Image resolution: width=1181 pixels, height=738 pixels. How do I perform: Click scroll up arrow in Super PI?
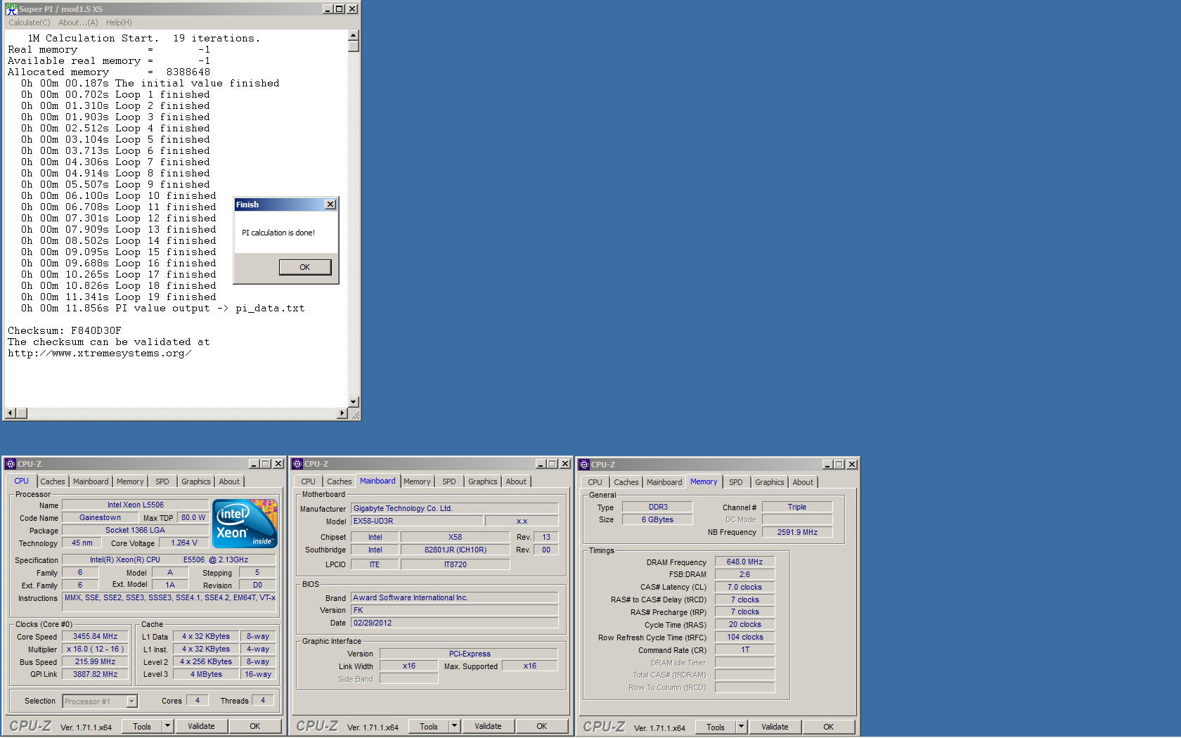354,35
